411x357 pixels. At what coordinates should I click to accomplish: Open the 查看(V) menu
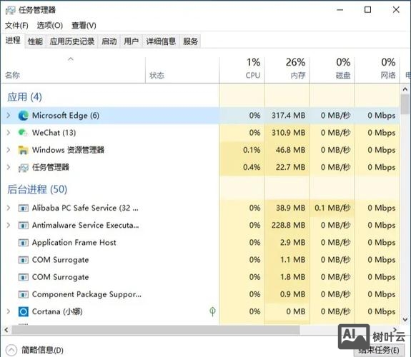(x=84, y=26)
